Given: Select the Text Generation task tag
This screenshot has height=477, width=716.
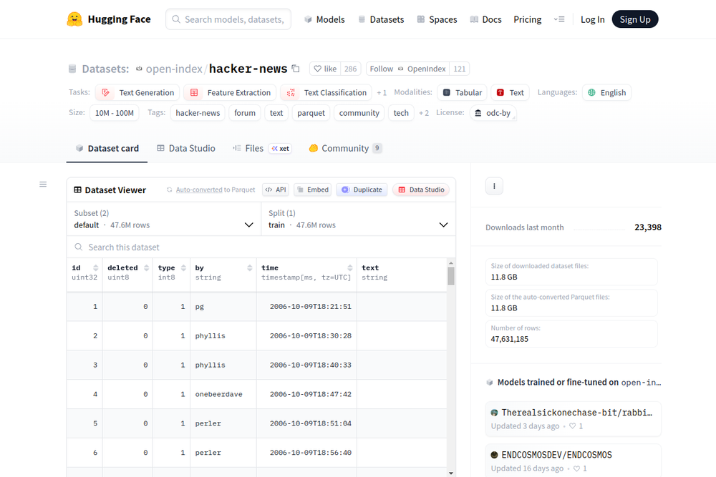Looking at the screenshot, I should [x=137, y=92].
